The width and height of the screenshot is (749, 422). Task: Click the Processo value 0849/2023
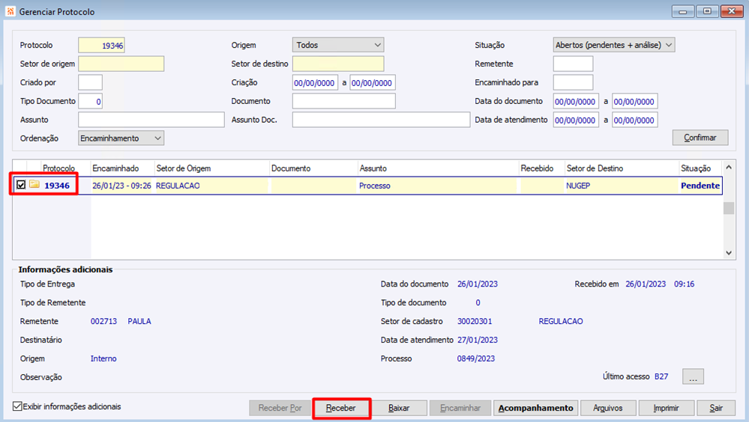tap(476, 358)
